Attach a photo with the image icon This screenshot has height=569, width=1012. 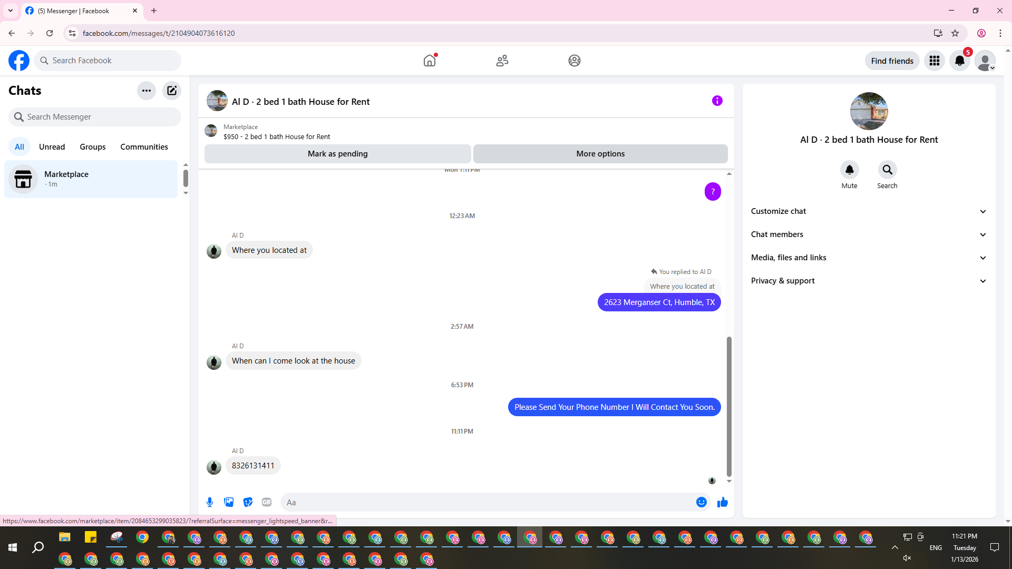coord(229,502)
